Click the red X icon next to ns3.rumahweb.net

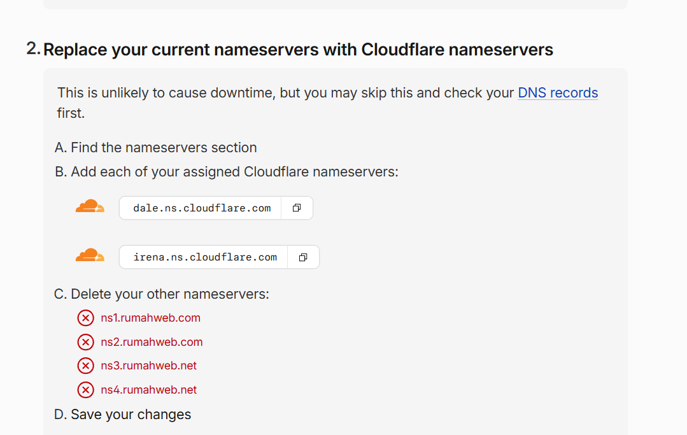(x=85, y=366)
